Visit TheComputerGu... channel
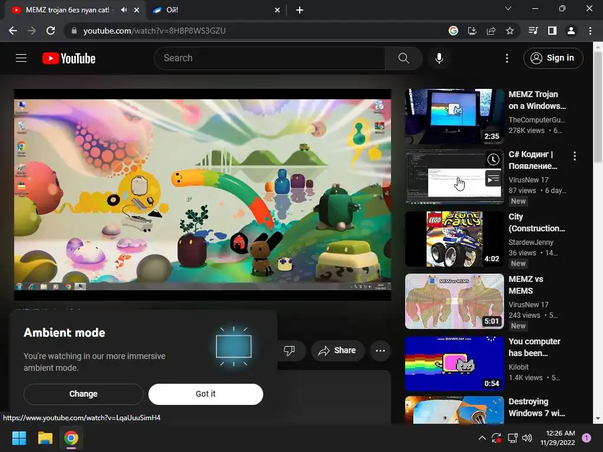The width and height of the screenshot is (603, 452). pos(536,120)
